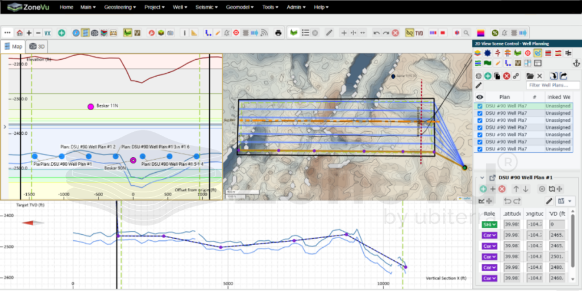Open the Admin menu
Screen dimensions: 582x304
click(x=296, y=7)
